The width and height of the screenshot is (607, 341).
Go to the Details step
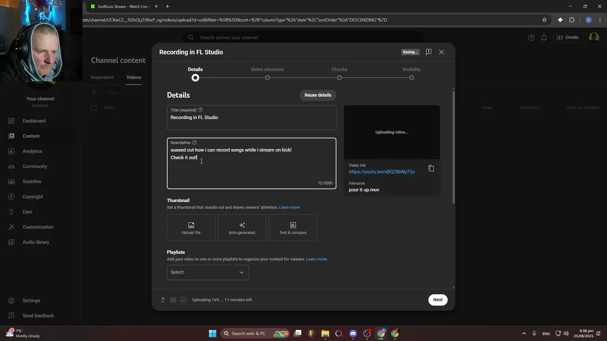(195, 73)
